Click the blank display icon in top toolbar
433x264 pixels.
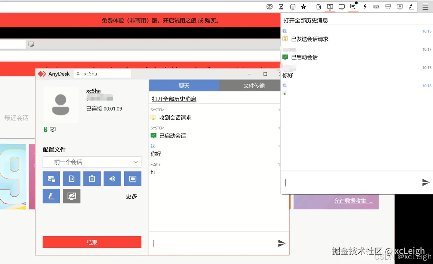coord(342,7)
